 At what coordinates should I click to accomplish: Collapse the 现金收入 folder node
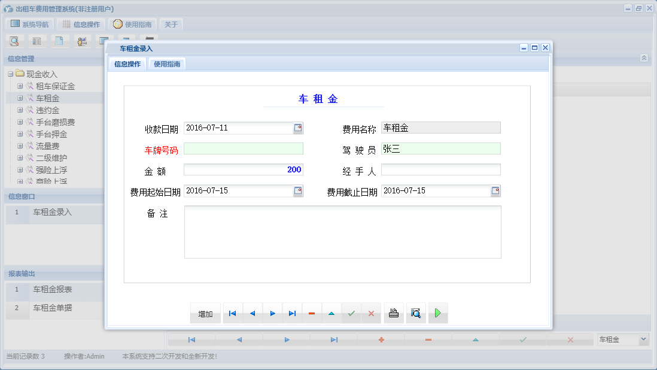click(x=10, y=74)
